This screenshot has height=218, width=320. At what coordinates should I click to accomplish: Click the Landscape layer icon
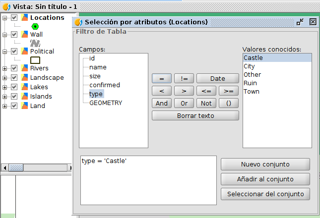click(24, 78)
